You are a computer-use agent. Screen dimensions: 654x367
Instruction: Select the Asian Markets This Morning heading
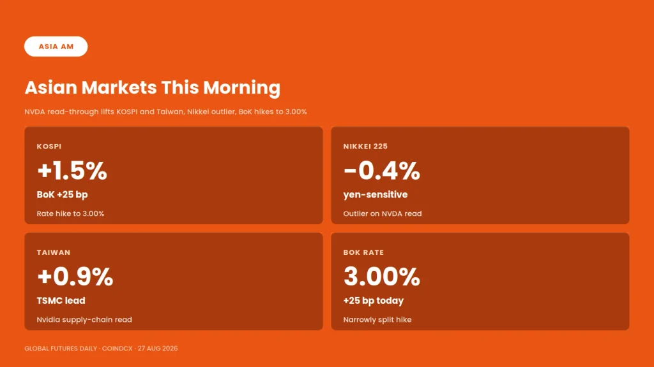tap(152, 88)
